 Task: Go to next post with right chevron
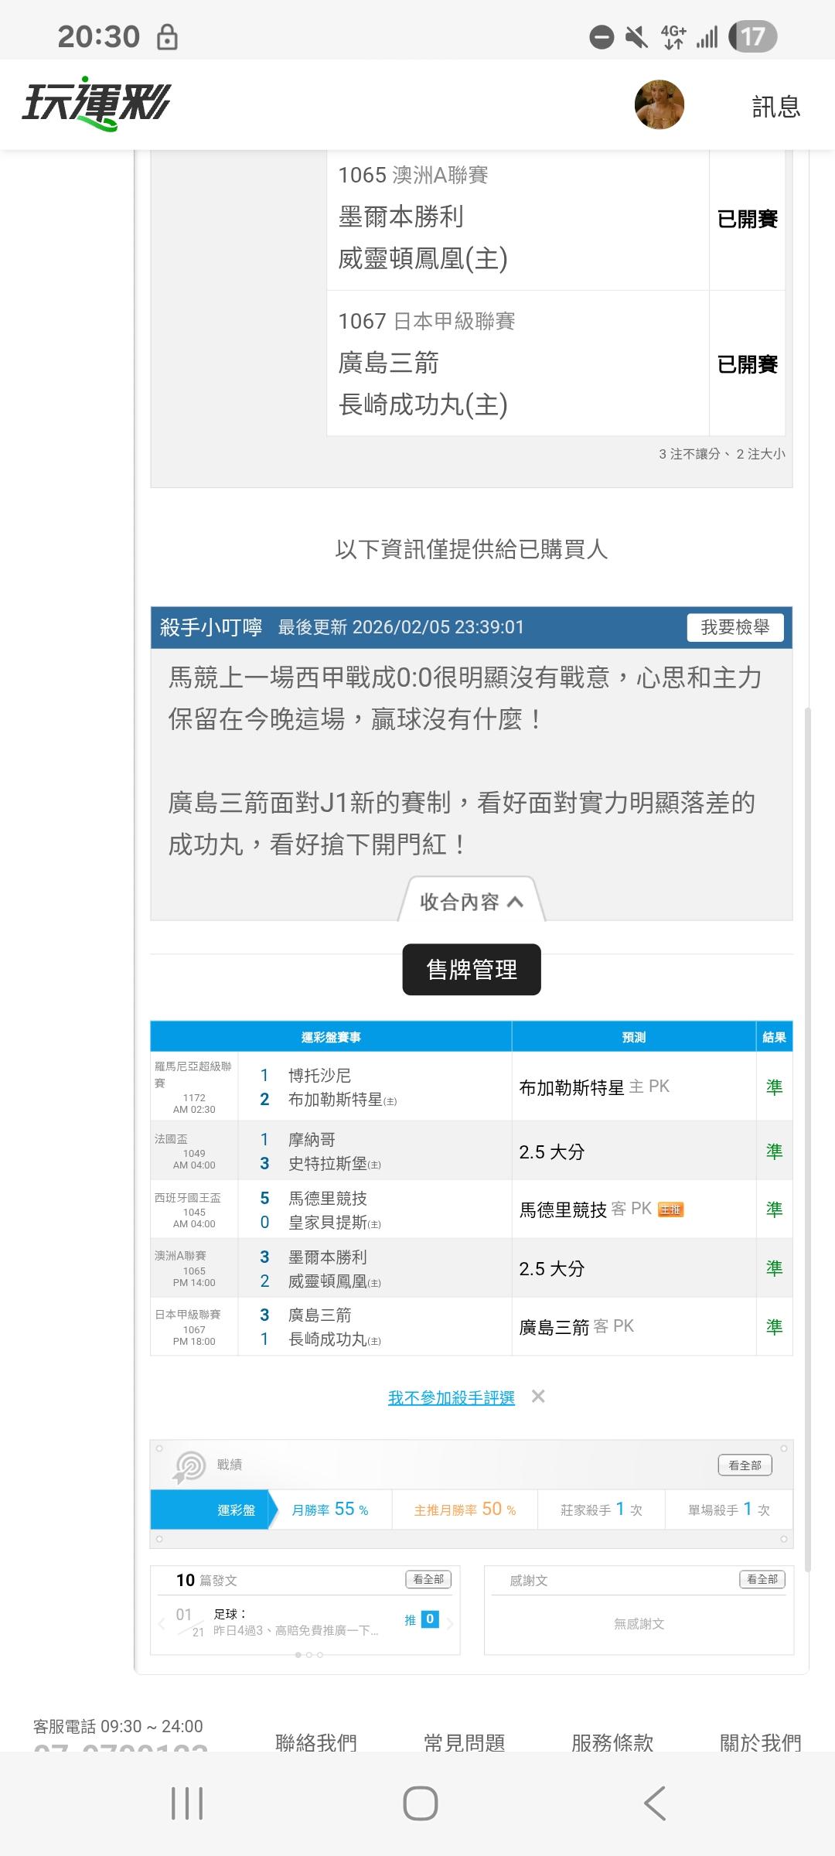point(451,1623)
